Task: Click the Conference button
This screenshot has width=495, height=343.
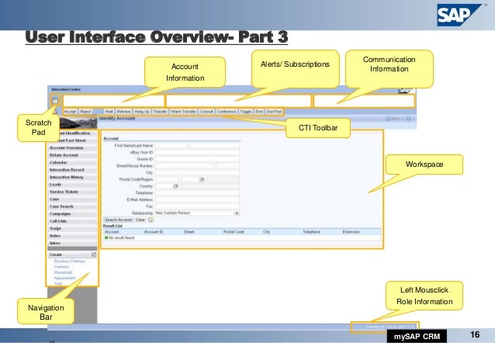Action: coord(227,112)
